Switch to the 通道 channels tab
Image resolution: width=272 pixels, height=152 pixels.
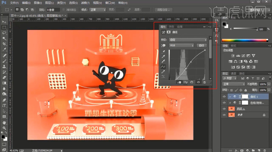click(x=233, y=73)
